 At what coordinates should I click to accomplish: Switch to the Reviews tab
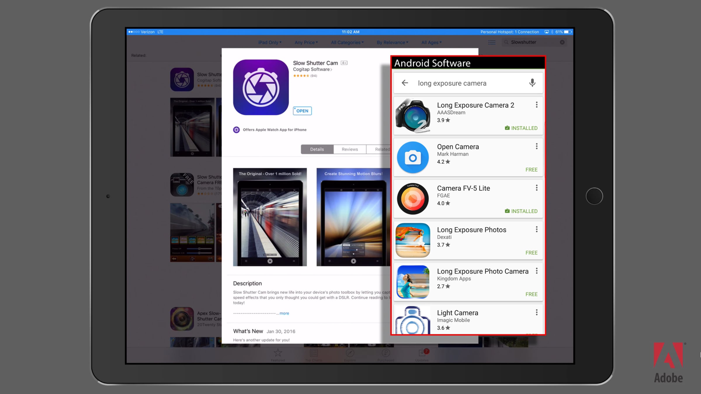[350, 149]
